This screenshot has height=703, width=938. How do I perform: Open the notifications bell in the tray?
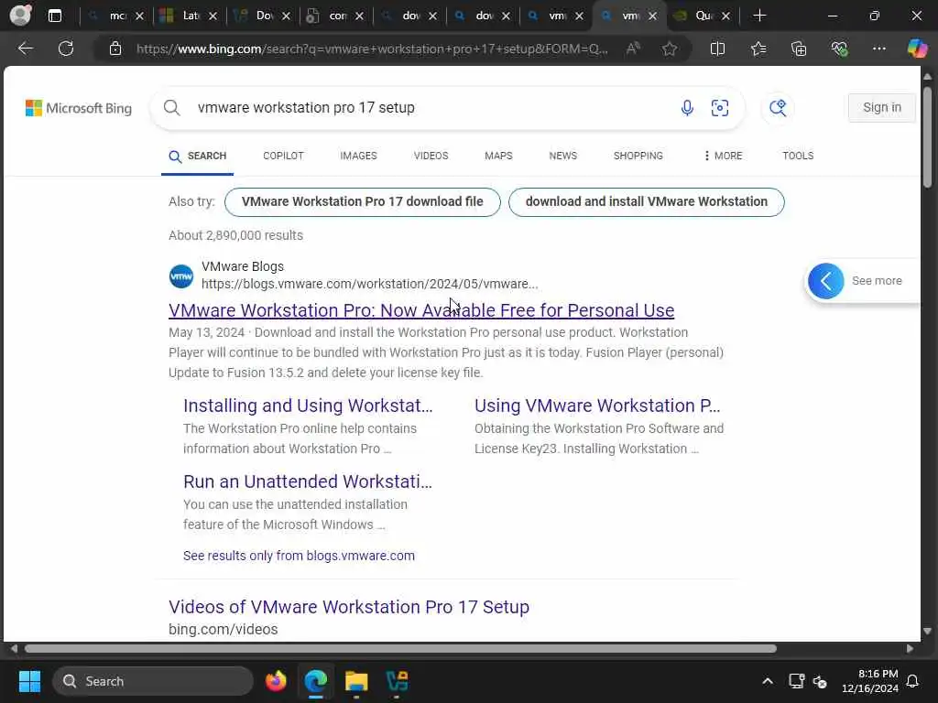[912, 681]
